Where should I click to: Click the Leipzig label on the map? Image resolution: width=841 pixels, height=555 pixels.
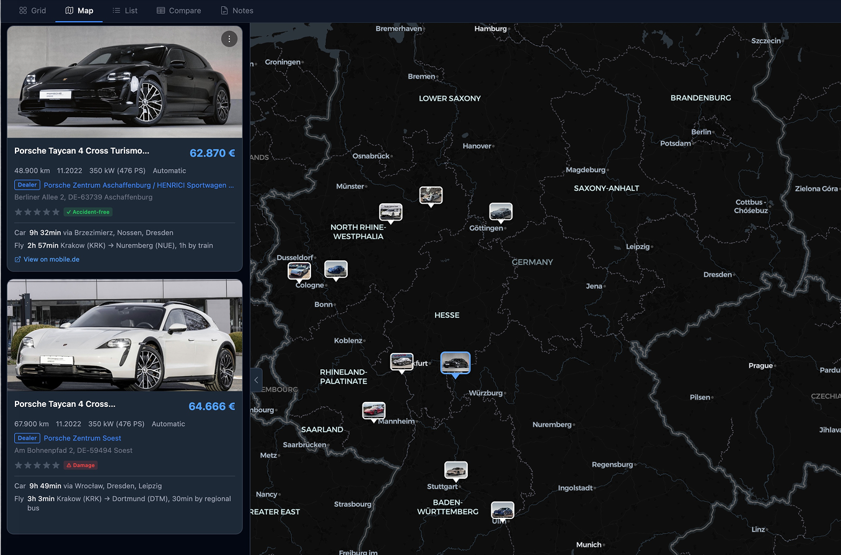pyautogui.click(x=638, y=247)
